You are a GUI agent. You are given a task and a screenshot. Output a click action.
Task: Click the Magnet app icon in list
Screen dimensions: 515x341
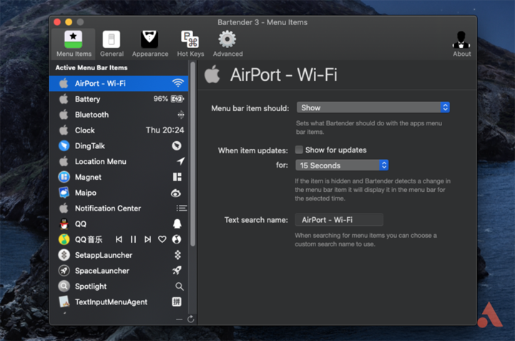(x=64, y=177)
